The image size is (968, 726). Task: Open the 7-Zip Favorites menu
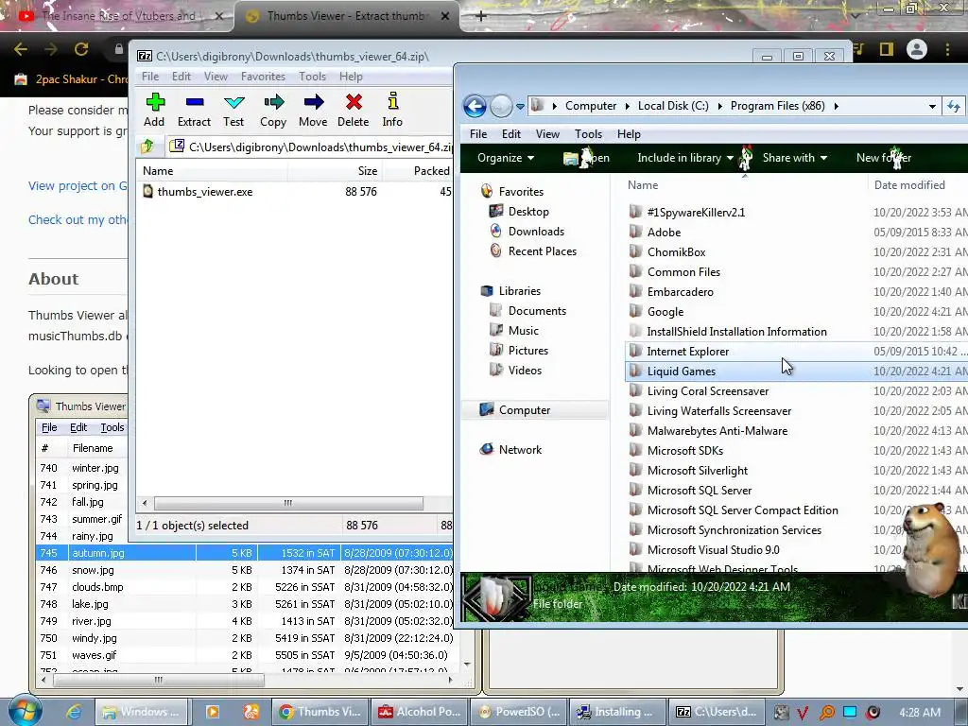[x=263, y=76]
